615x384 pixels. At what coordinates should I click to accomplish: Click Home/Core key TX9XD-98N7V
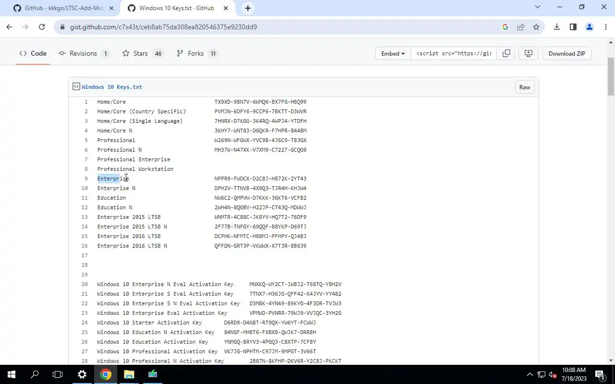tap(260, 102)
